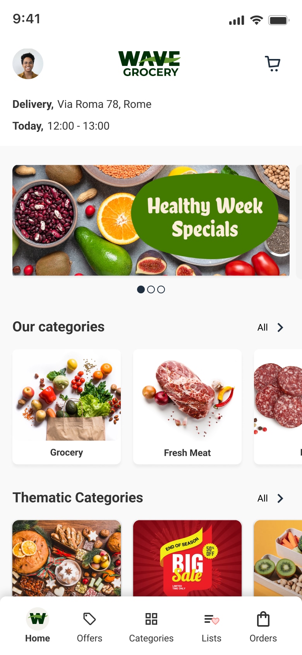Open the shopping cart icon
This screenshot has height=655, width=302.
click(273, 64)
